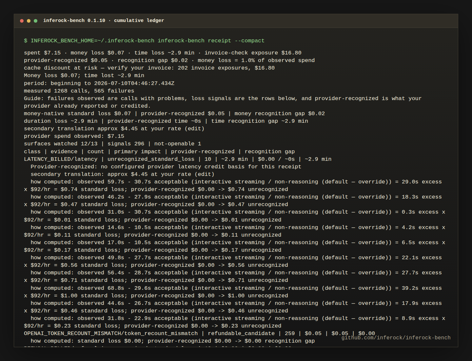
Task: Click 'how computed: observed 46.2s' line
Action: [236, 197]
